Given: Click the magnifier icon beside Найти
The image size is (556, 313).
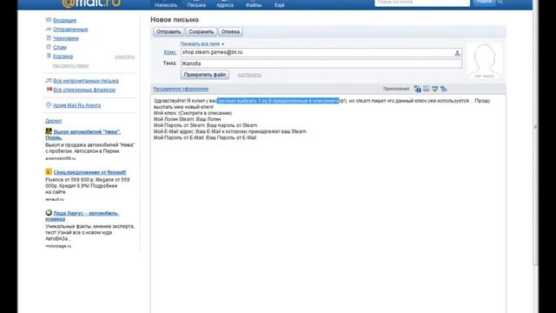Looking at the screenshot, I should pyautogui.click(x=500, y=2).
